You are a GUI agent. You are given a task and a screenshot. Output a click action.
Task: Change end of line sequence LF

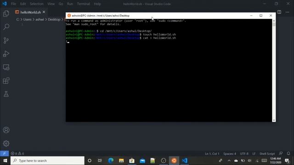coord(254,154)
